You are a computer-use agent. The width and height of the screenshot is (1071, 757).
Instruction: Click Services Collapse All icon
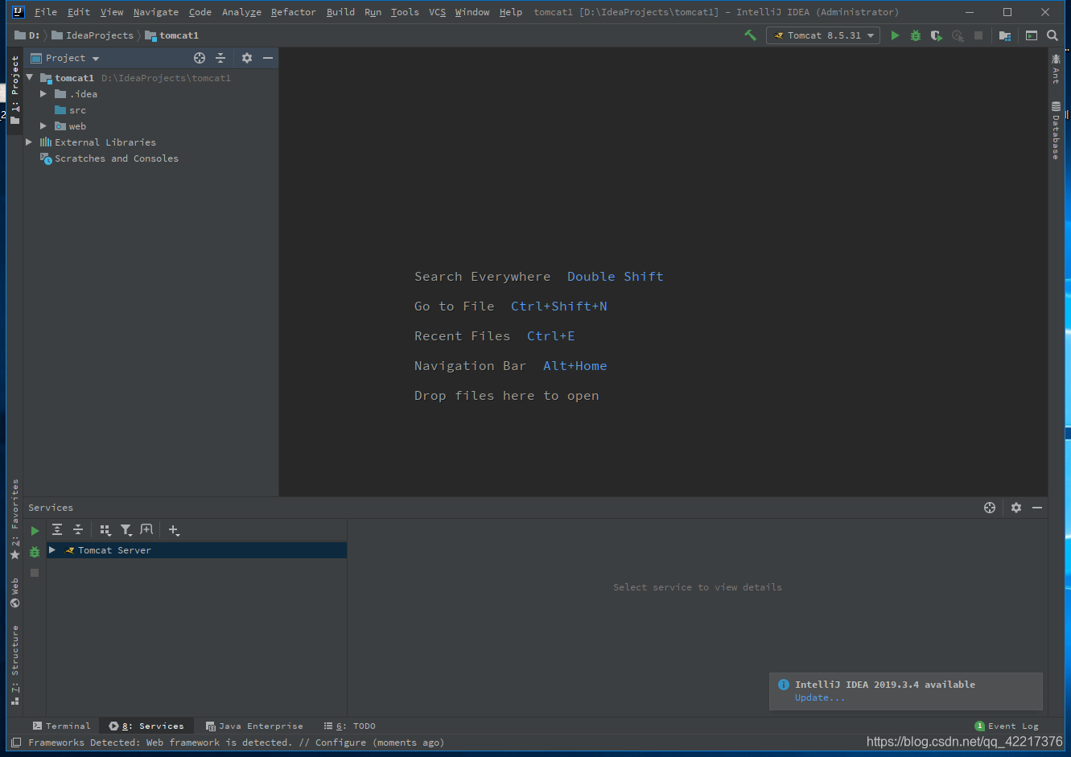pos(78,529)
